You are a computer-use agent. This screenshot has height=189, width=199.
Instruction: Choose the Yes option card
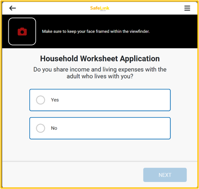[100, 100]
